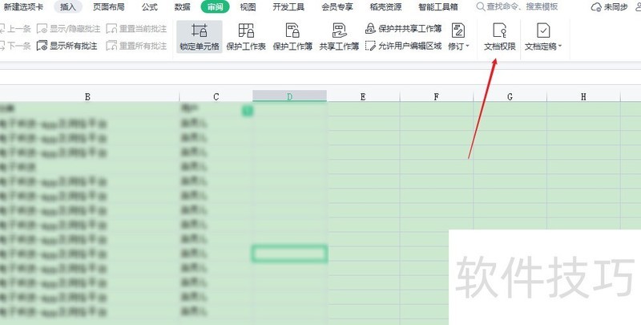
Task: Select column E header
Action: (363, 96)
